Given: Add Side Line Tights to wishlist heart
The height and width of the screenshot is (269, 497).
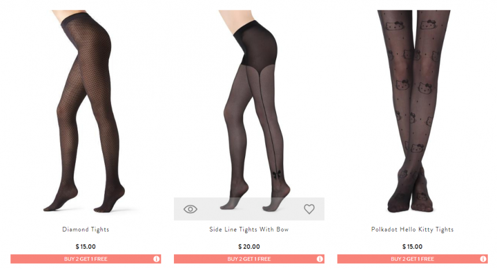Looking at the screenshot, I should (x=309, y=209).
